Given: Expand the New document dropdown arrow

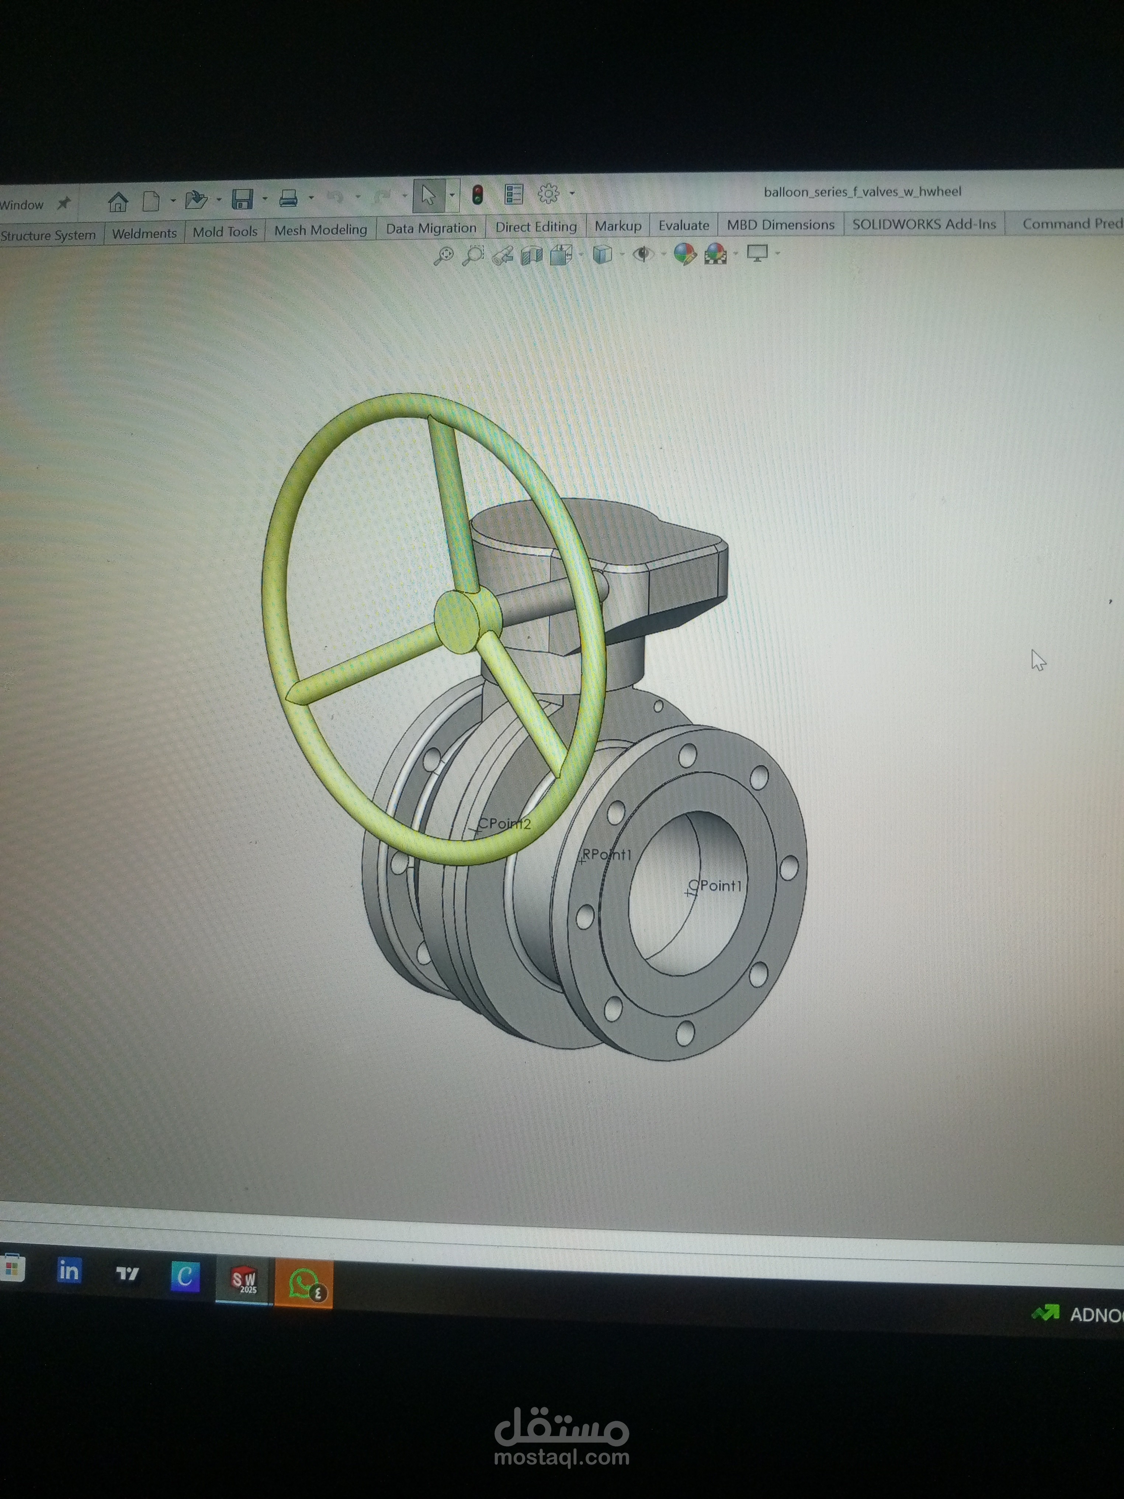Looking at the screenshot, I should pos(173,200).
